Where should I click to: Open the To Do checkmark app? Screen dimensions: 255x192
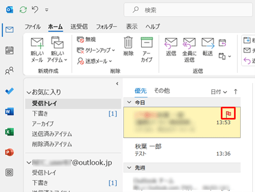coord(9,91)
